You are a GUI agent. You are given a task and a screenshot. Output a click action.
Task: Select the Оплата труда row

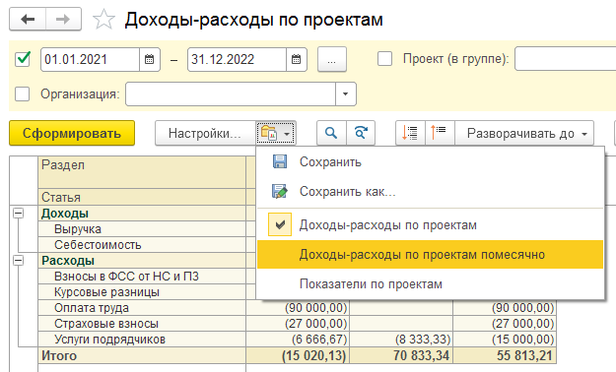pyautogui.click(x=142, y=308)
